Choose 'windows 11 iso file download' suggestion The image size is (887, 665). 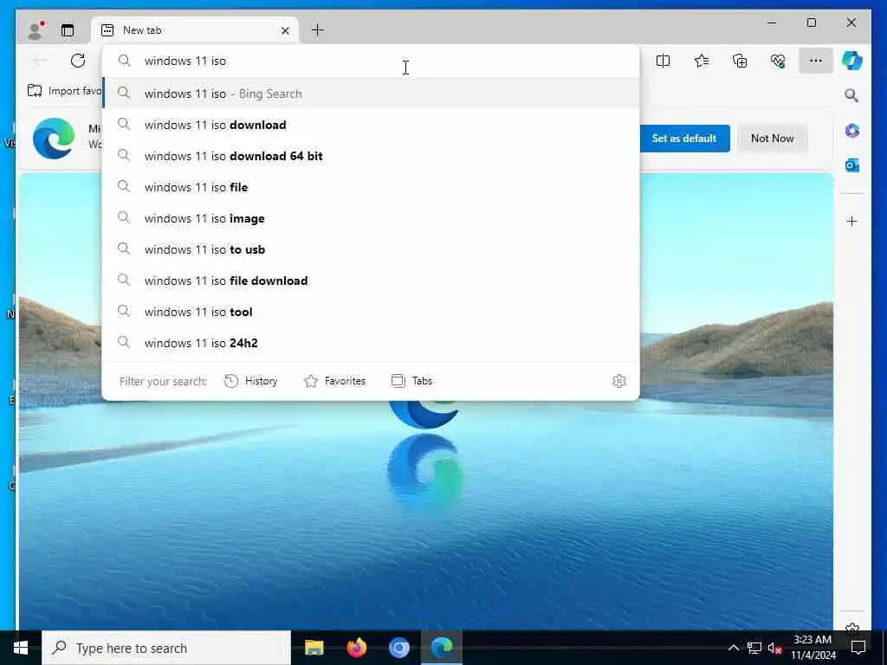[x=371, y=280]
